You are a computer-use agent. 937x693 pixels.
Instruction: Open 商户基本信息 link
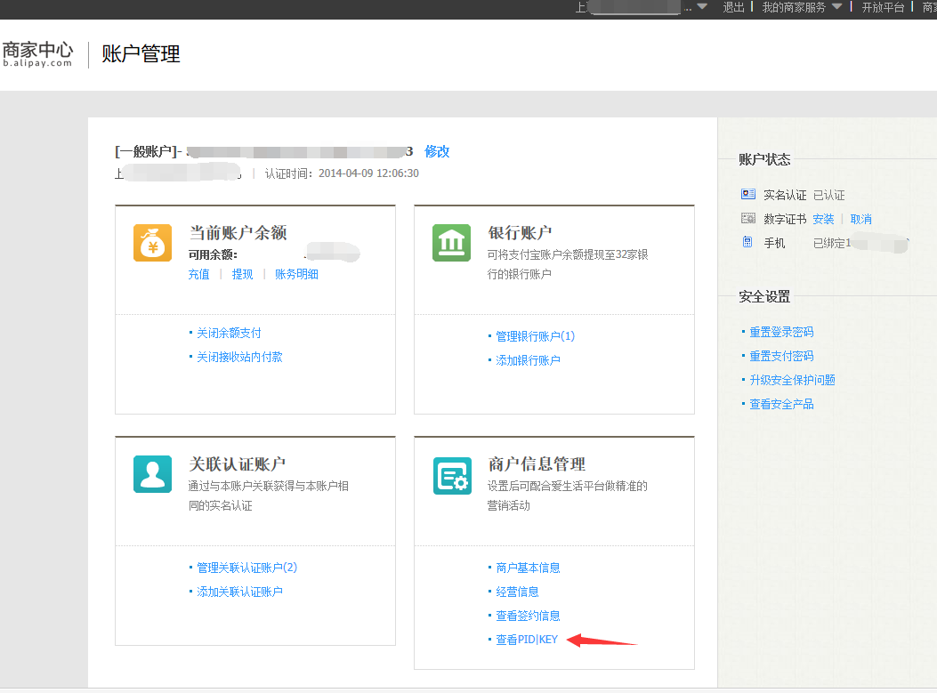tap(529, 568)
